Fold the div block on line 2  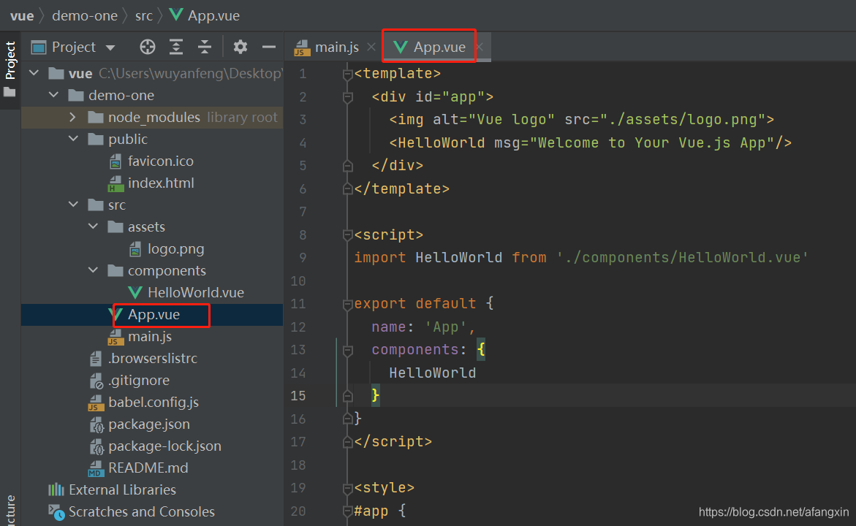coord(347,97)
